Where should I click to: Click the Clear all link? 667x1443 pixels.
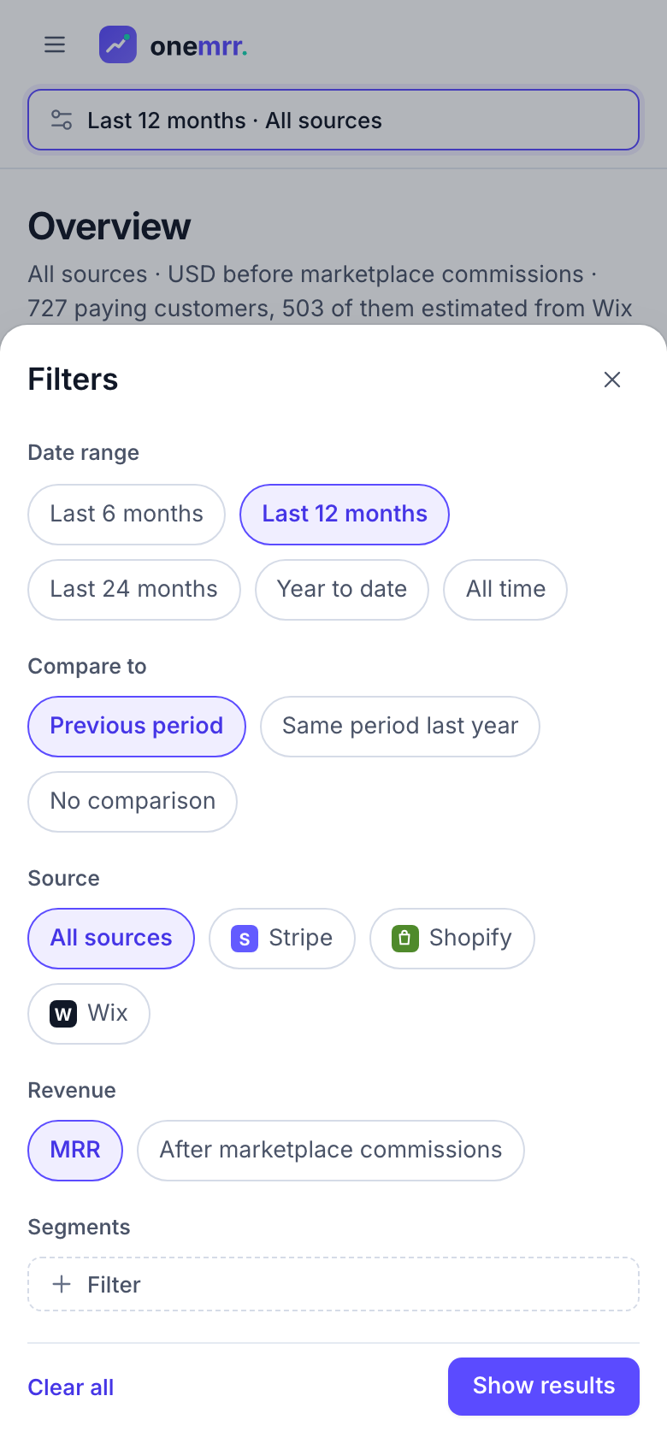(x=71, y=1387)
